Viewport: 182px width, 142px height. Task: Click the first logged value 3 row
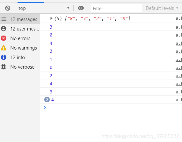click(111, 27)
